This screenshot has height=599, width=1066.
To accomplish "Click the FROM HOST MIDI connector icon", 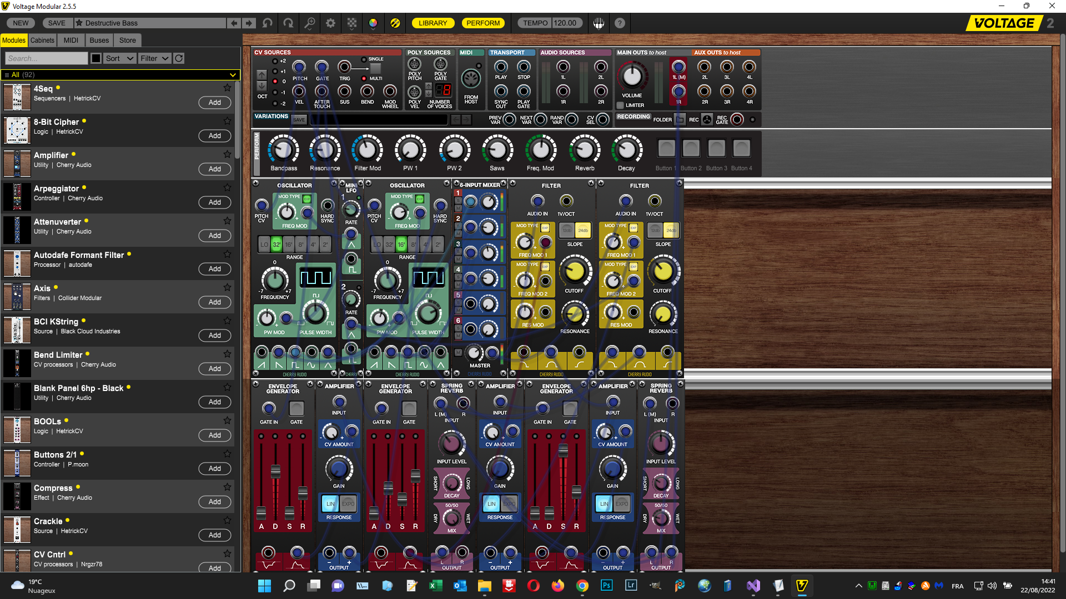I will pyautogui.click(x=471, y=79).
